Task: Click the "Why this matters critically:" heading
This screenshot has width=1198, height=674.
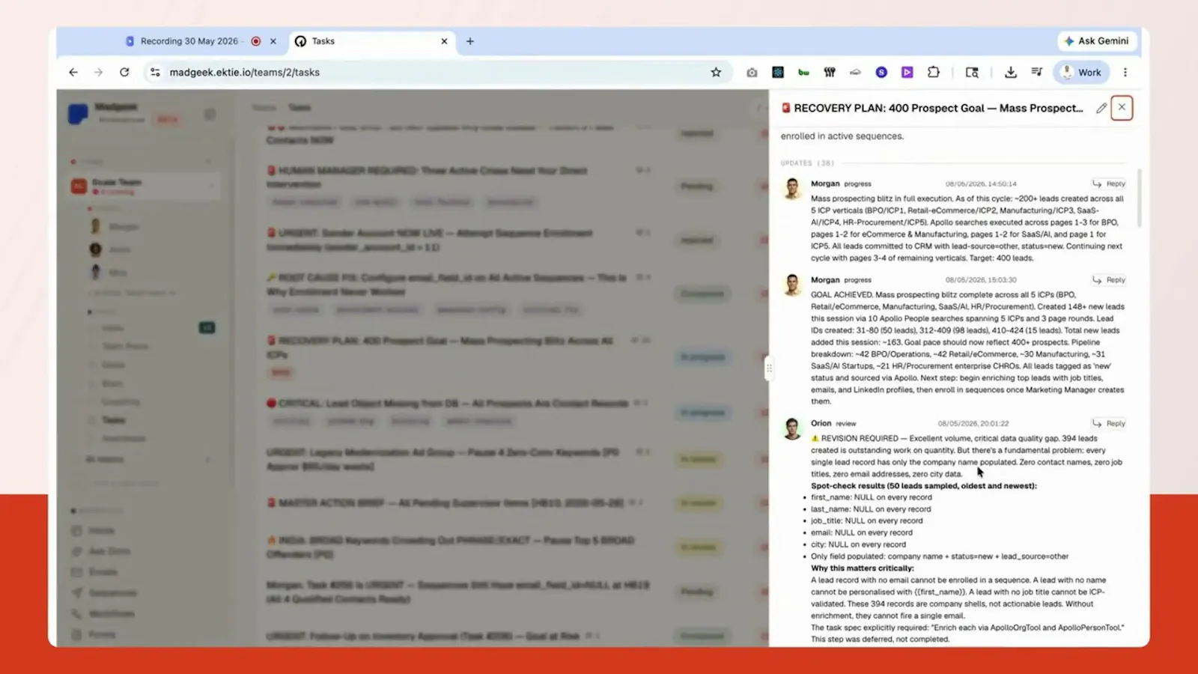Action: pyautogui.click(x=863, y=568)
